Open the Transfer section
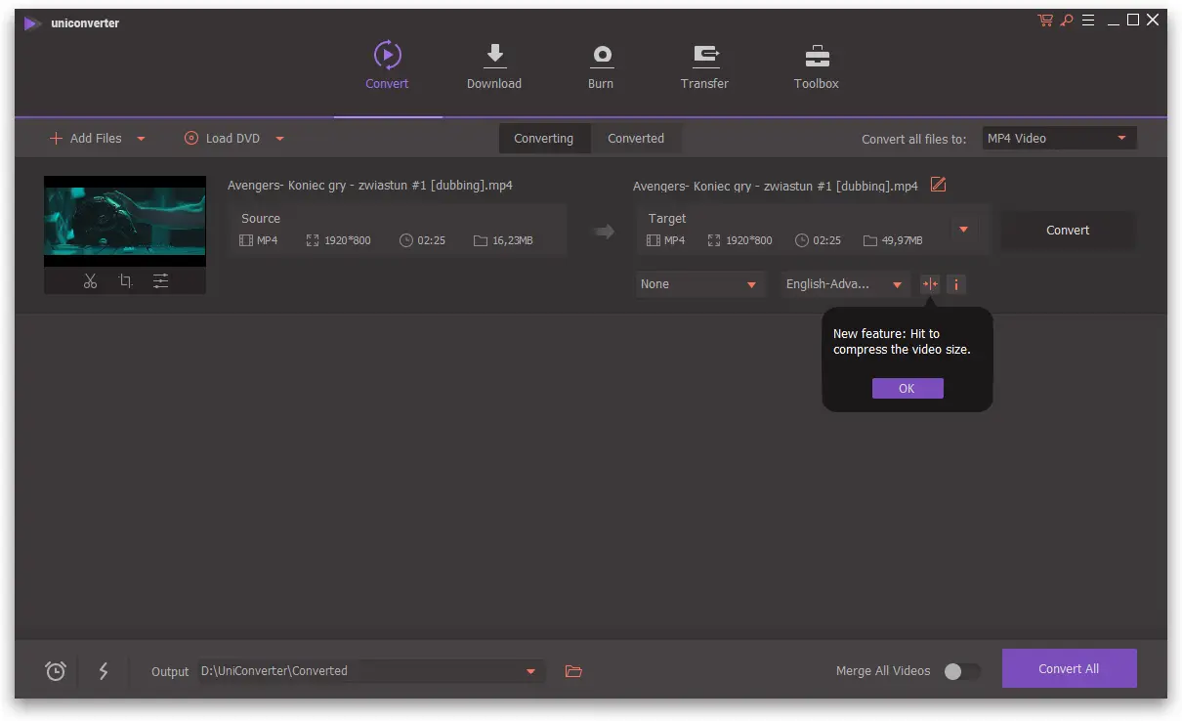 [704, 66]
